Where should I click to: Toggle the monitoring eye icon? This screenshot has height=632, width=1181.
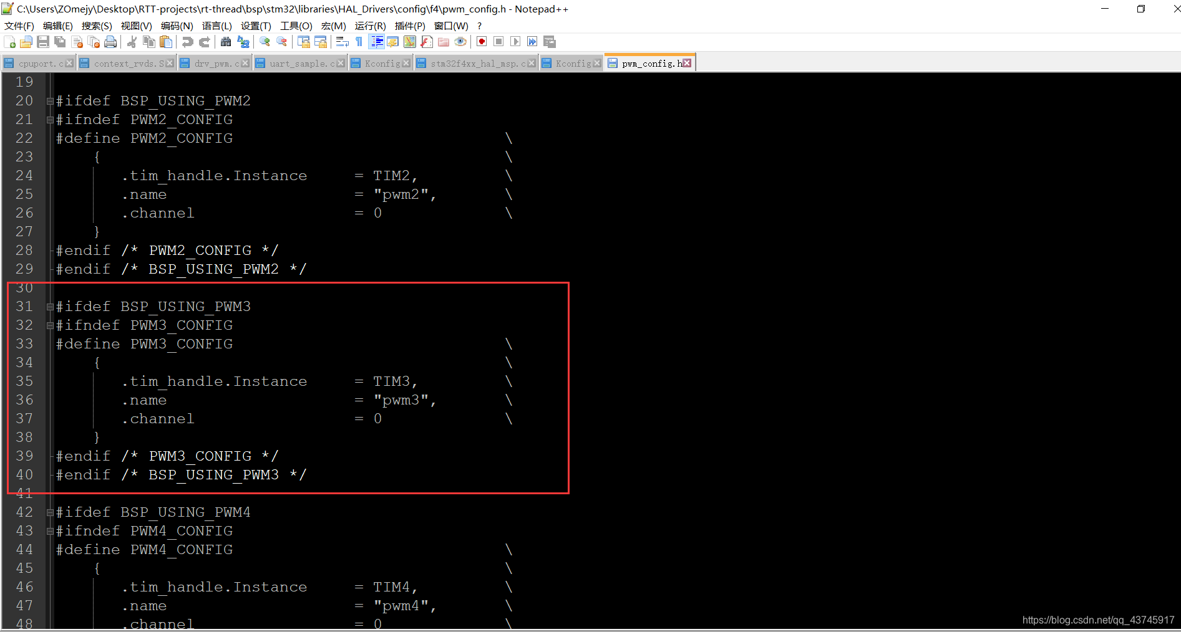[x=460, y=42]
